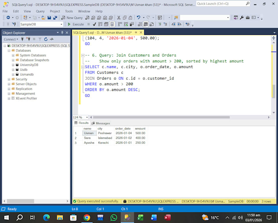This screenshot has width=278, height=223.
Task: Open the SampleDB available databases dropdown
Action: [61, 24]
